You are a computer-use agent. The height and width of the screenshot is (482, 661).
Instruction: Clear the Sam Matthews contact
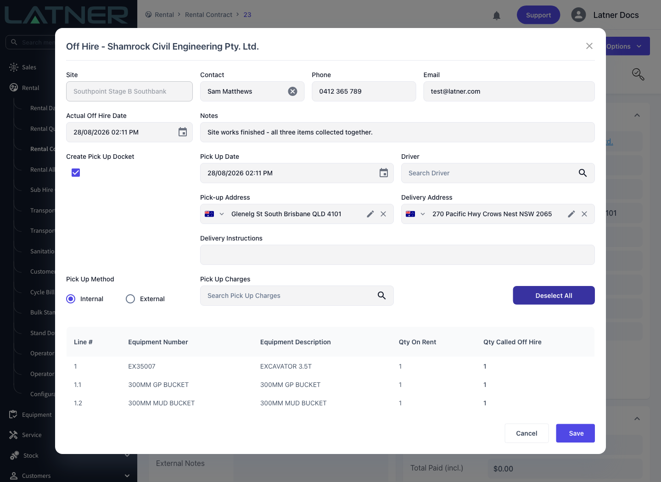click(292, 91)
